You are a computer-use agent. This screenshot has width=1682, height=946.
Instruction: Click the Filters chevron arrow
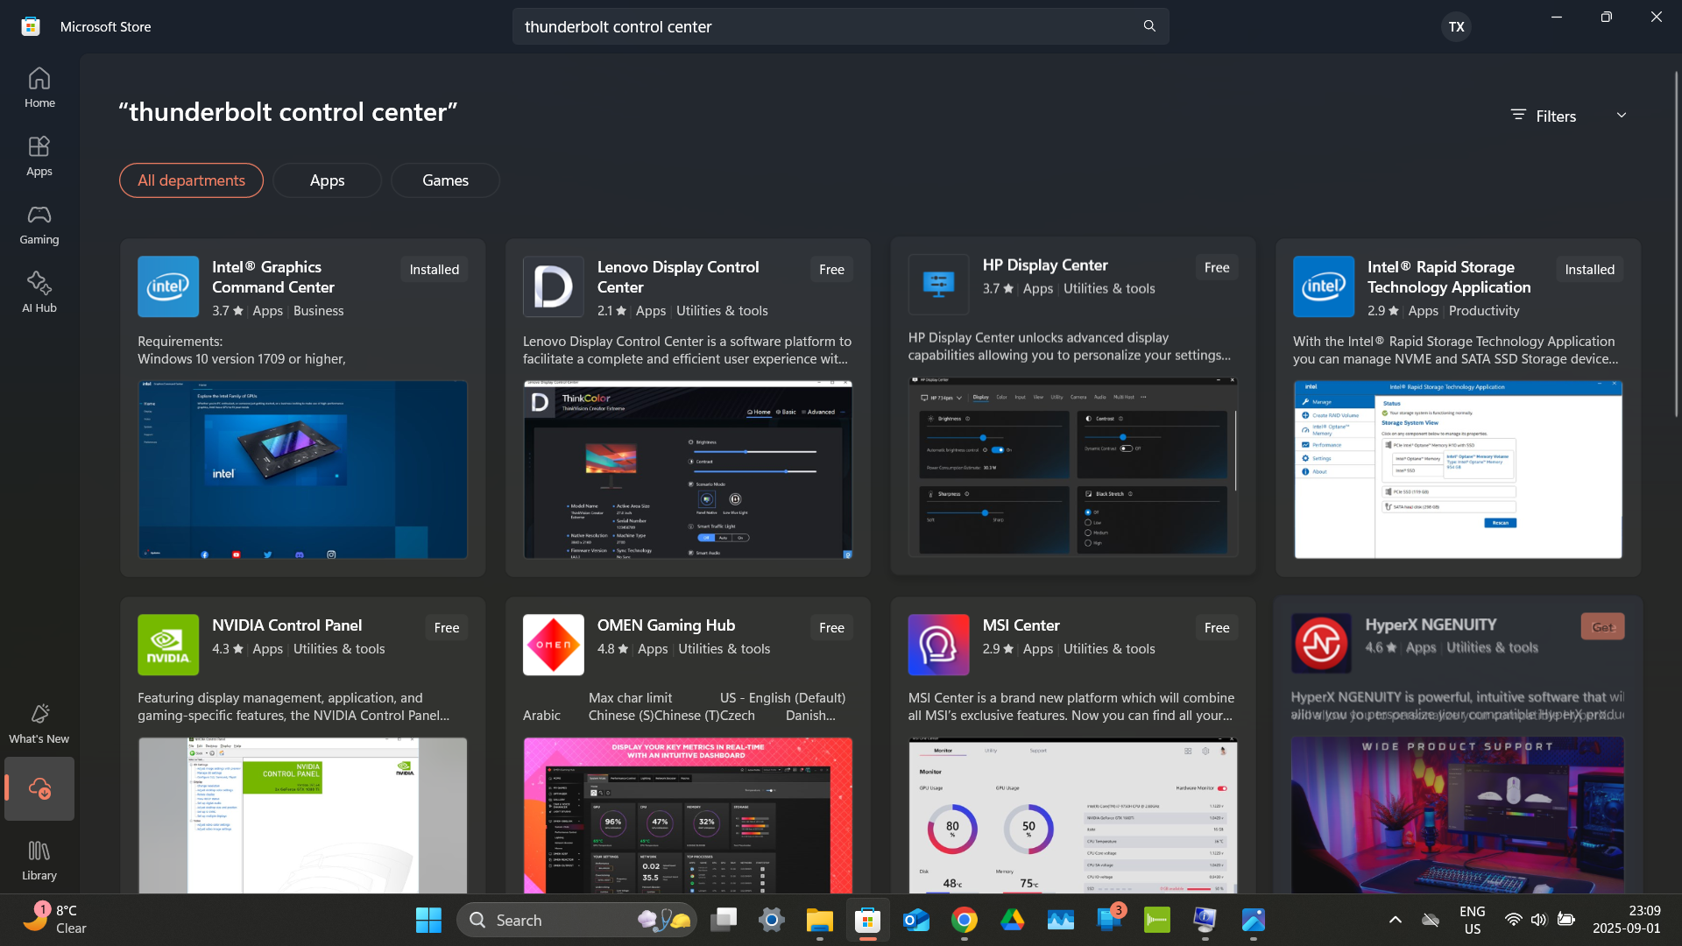1622,116
